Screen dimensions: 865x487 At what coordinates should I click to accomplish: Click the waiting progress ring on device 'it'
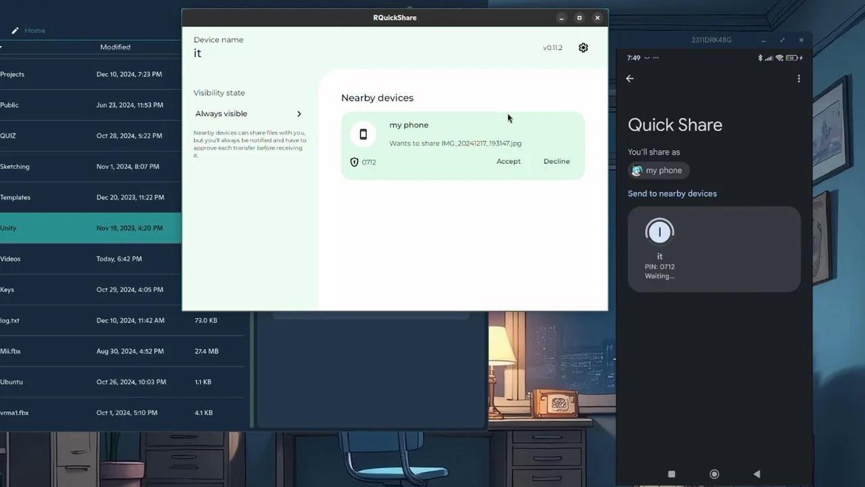click(x=659, y=231)
